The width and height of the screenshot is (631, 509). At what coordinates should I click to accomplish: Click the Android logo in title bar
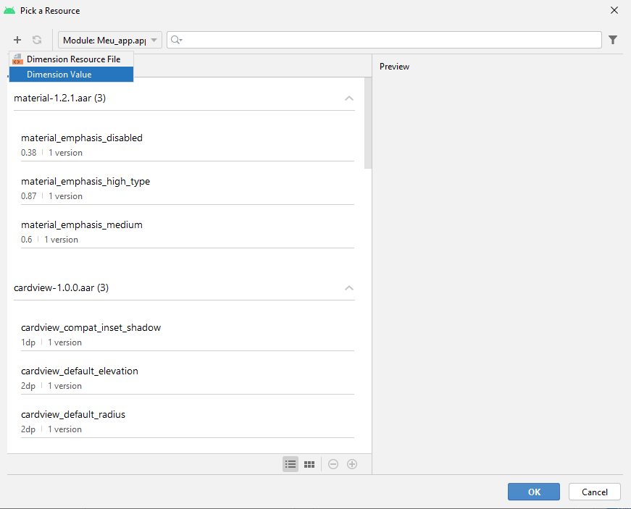point(9,11)
